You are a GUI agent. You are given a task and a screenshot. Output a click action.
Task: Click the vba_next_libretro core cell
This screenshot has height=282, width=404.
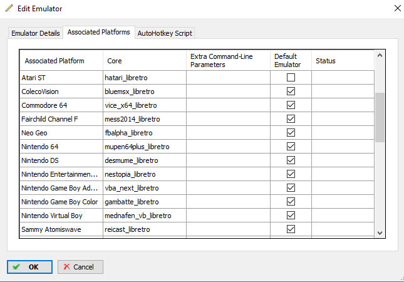(145, 188)
